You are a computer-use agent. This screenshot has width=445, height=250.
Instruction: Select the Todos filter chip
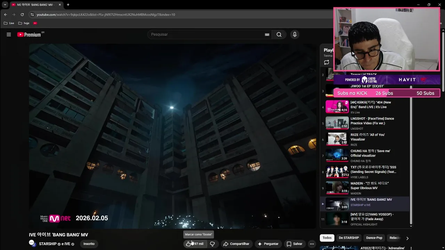[x=327, y=238]
